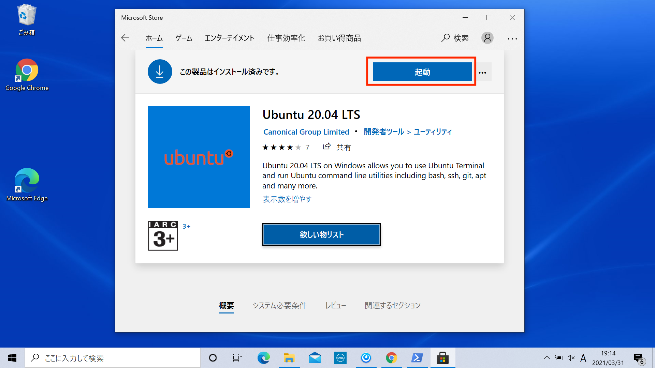The height and width of the screenshot is (368, 655).
Task: Open the ホーム tab
Action: pos(154,38)
